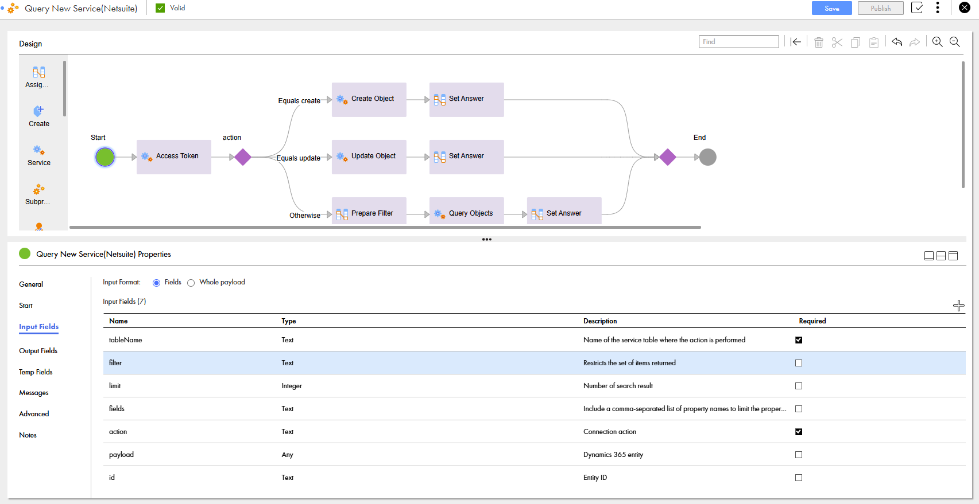The width and height of the screenshot is (979, 504).
Task: Select the action decision diamond
Action: pyautogui.click(x=243, y=157)
